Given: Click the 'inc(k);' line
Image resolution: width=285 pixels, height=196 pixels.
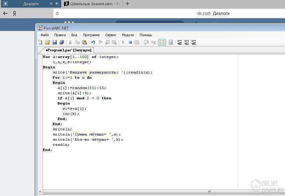Looking at the screenshot, I should coord(71,114).
